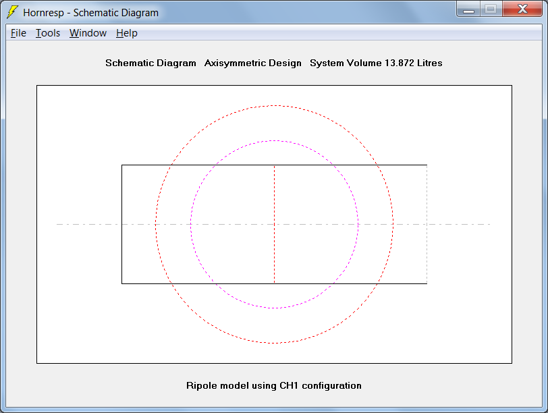Open the Window menu
The width and height of the screenshot is (548, 413).
coord(88,33)
